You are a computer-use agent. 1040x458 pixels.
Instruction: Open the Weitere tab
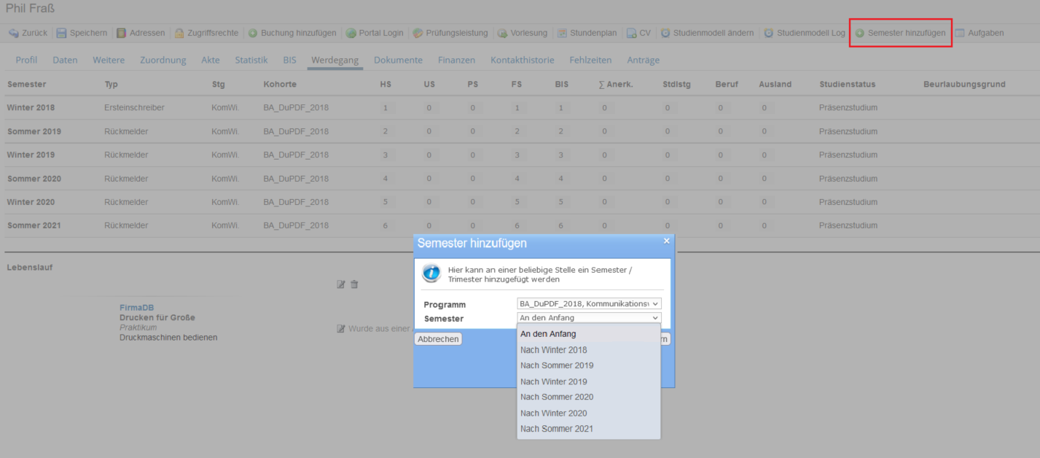[109, 60]
